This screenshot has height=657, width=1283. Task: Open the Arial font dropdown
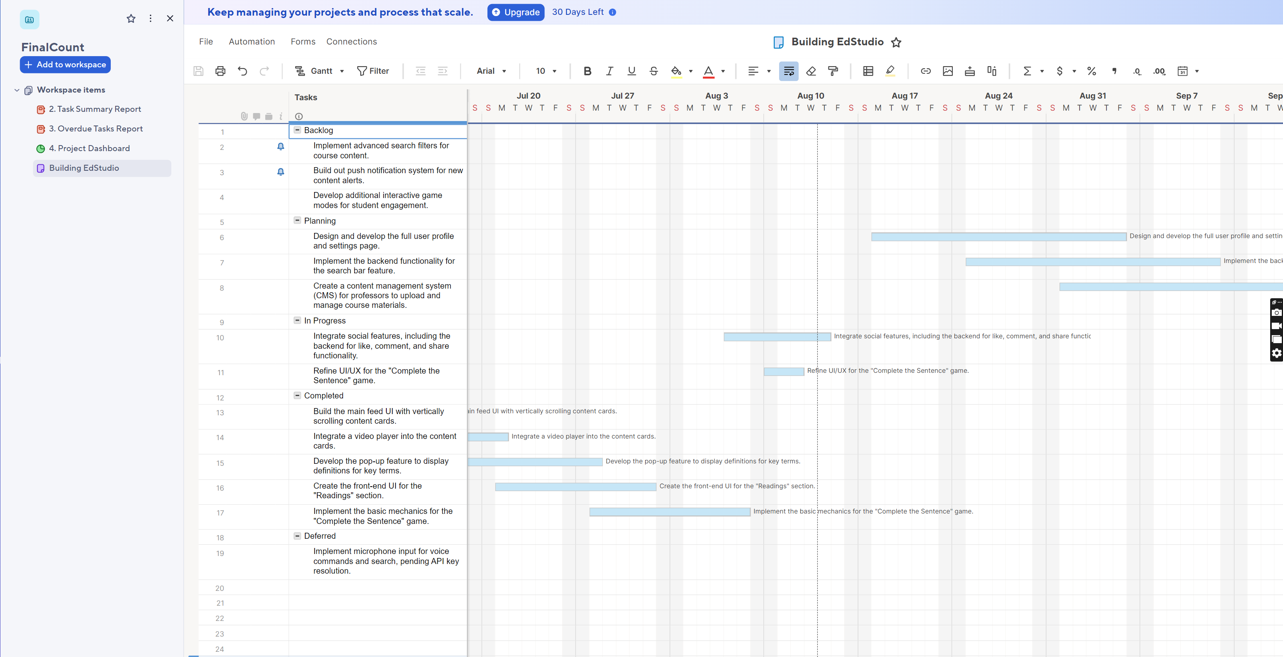click(491, 71)
